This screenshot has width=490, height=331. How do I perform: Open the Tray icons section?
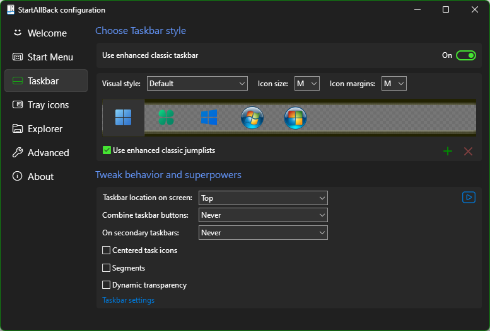point(46,105)
